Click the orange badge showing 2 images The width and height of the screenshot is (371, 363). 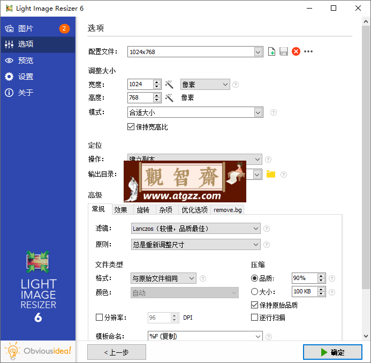64,28
